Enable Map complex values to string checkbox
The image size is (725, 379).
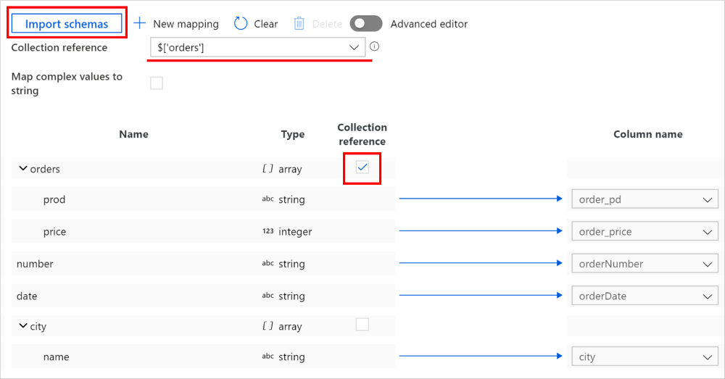tap(157, 83)
